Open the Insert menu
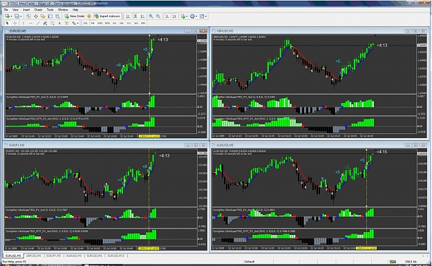 (x=26, y=10)
